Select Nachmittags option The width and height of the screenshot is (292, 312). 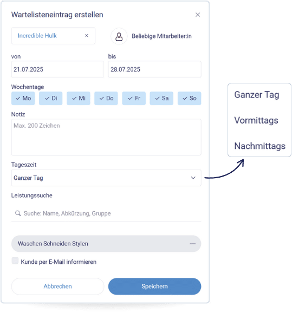point(259,146)
